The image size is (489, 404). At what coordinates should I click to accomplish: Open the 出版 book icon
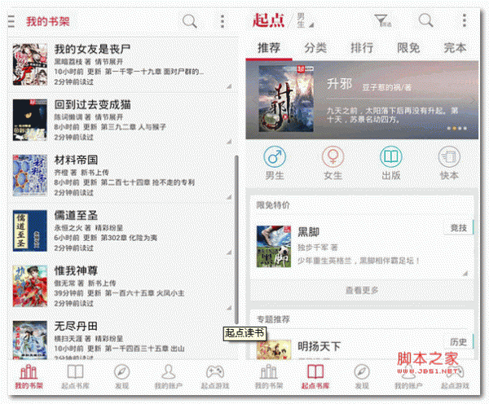390,157
